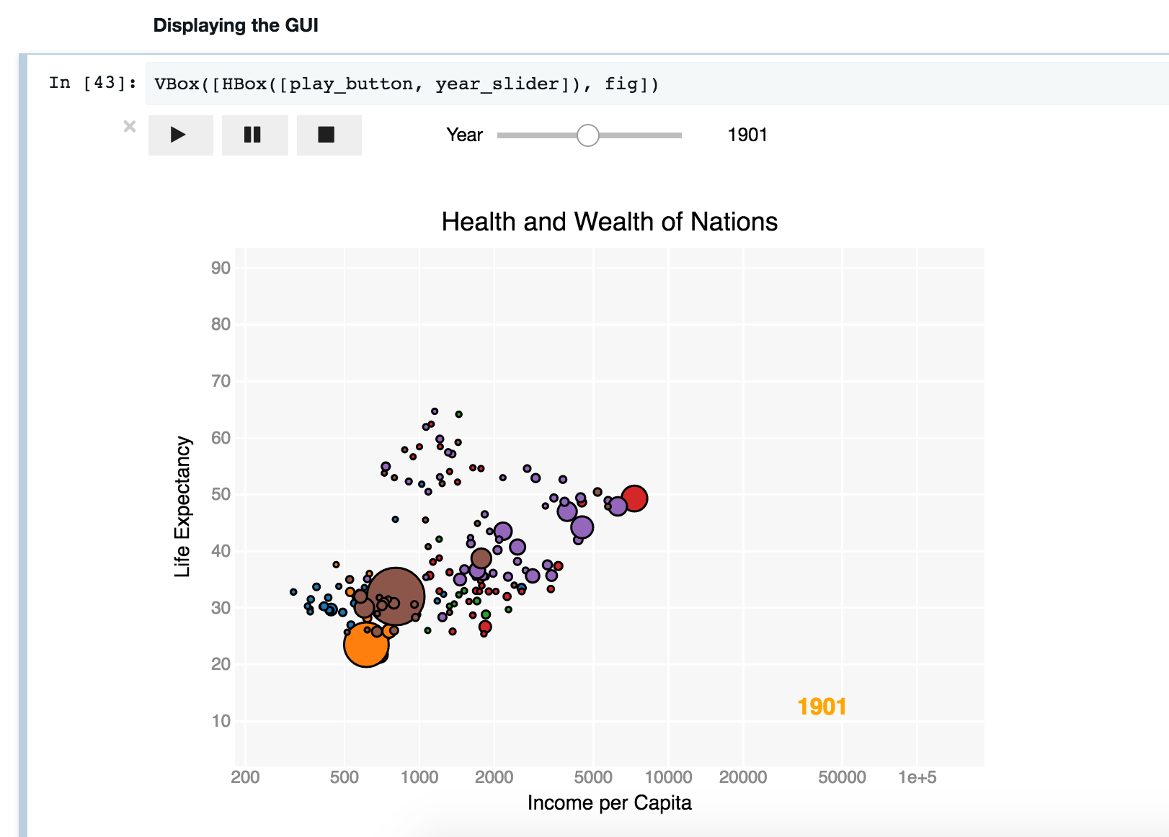Click the code input cell with VBox
The image size is (1169, 837).
[x=656, y=84]
